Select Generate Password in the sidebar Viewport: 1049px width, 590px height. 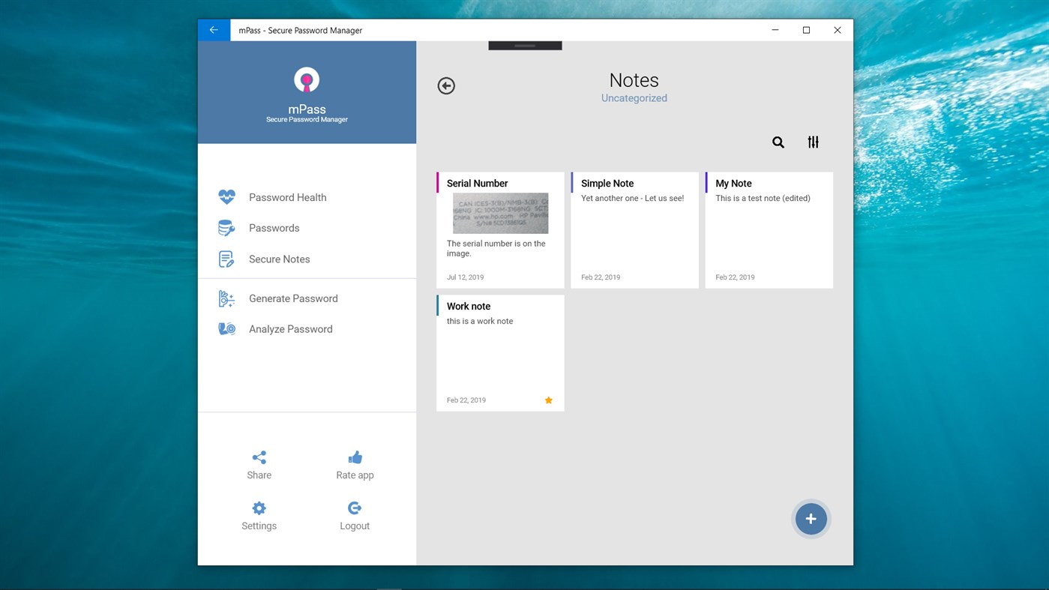tap(307, 298)
